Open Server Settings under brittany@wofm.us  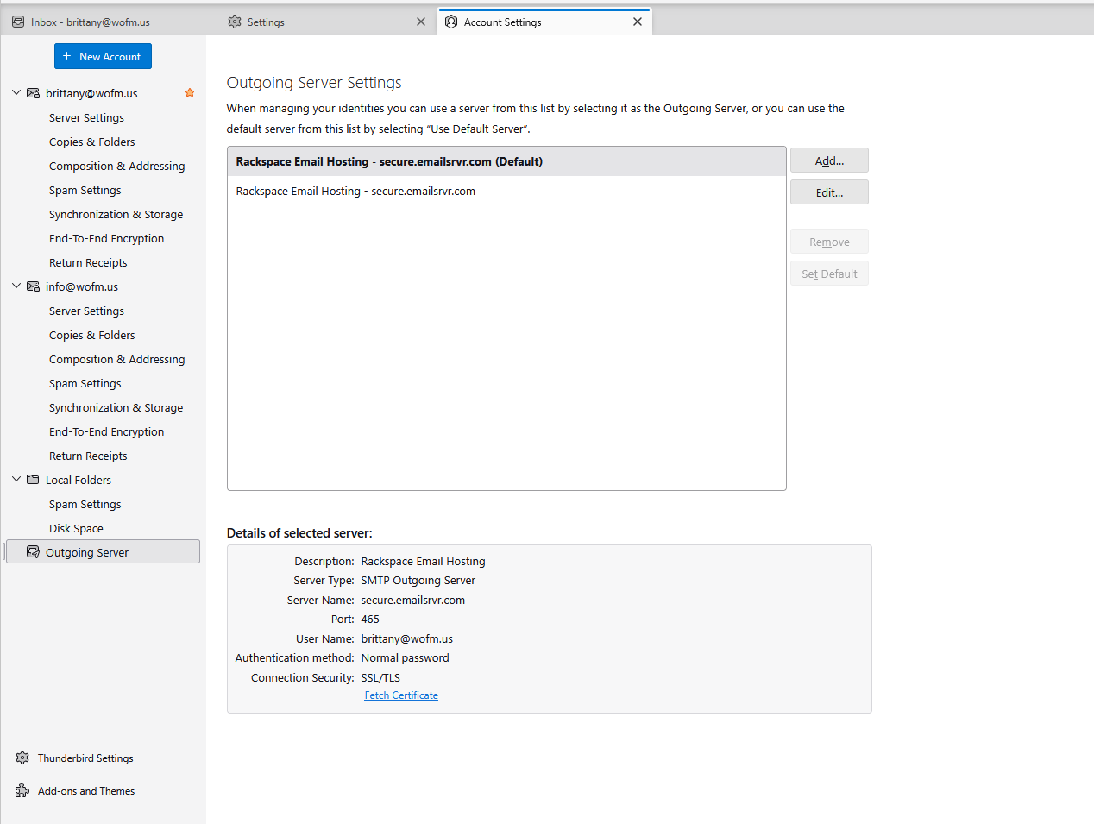86,117
